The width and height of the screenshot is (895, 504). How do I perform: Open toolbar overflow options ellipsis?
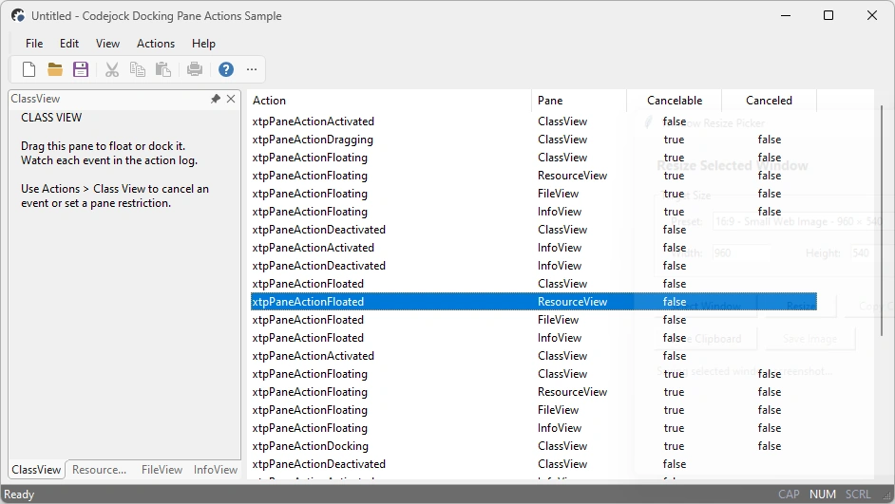252,69
